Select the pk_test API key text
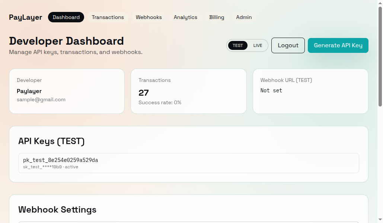 tap(60, 160)
